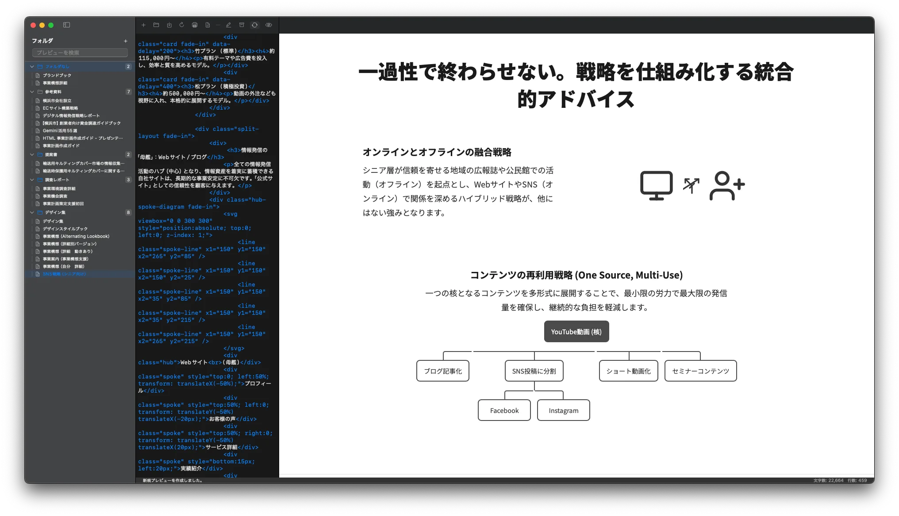899x516 pixels.
Task: Click the crossed arrows icon between monitor and user
Action: (x=691, y=186)
